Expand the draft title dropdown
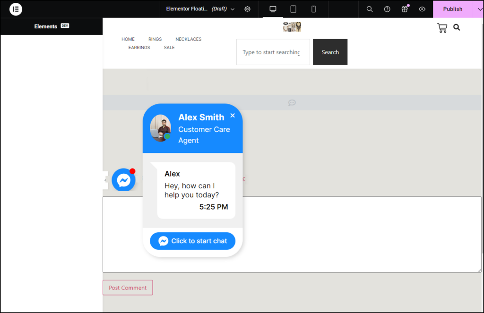Image resolution: width=484 pixels, height=313 pixels. tap(232, 9)
